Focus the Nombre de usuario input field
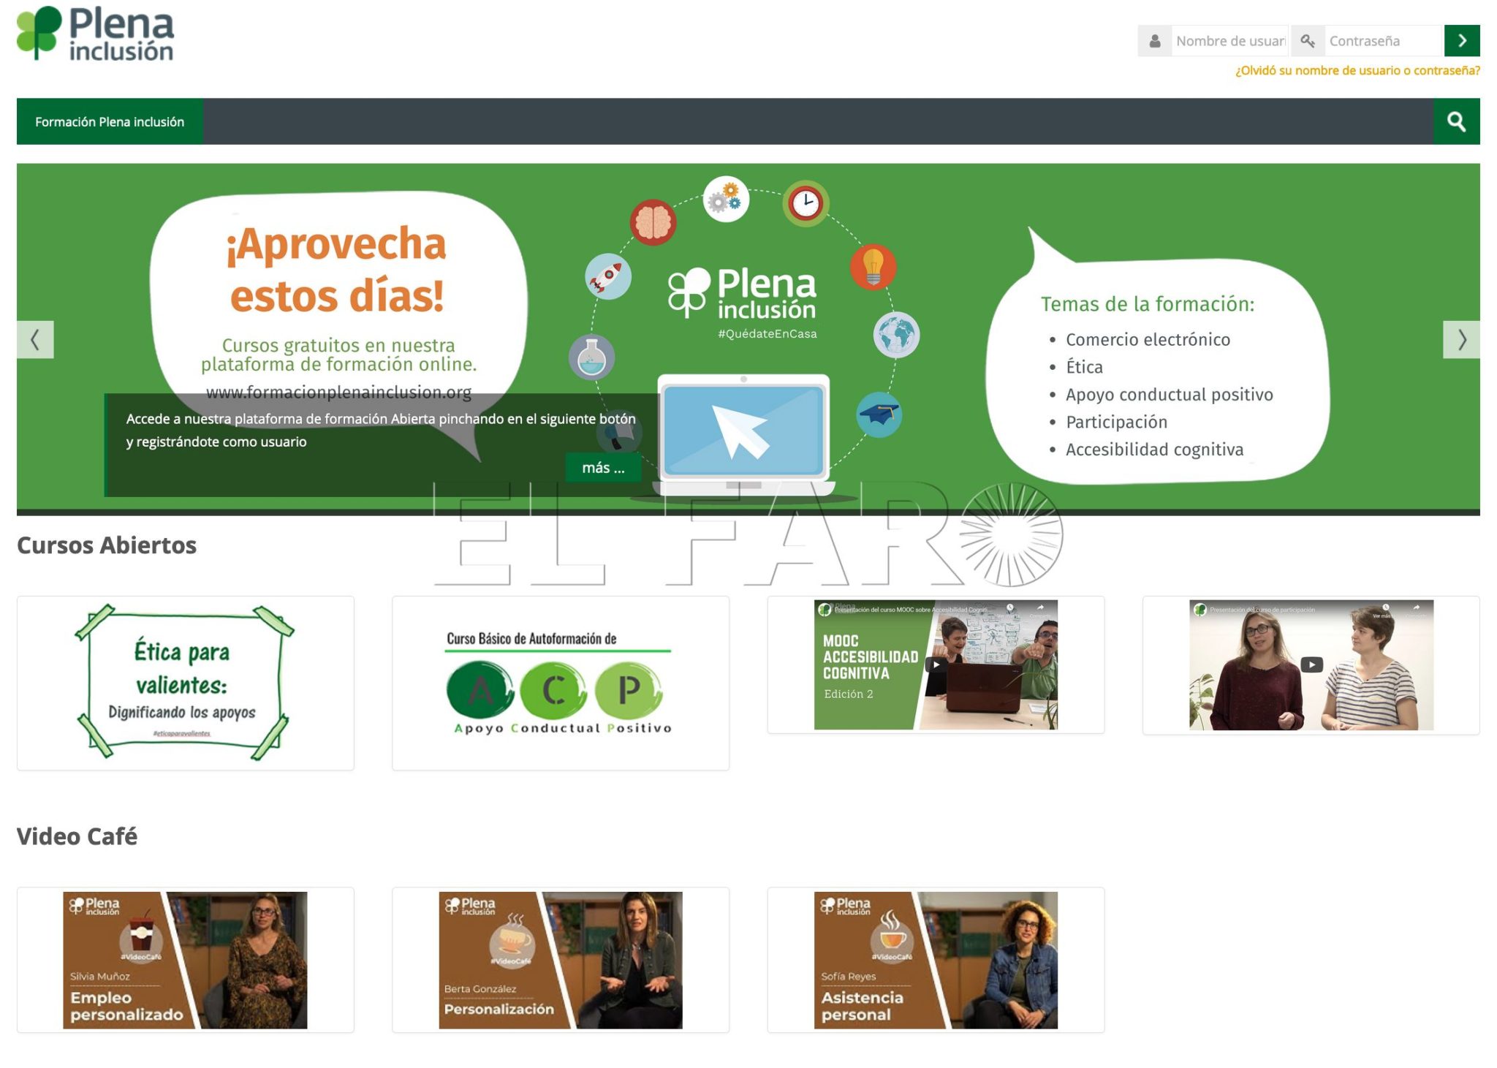 [1230, 41]
